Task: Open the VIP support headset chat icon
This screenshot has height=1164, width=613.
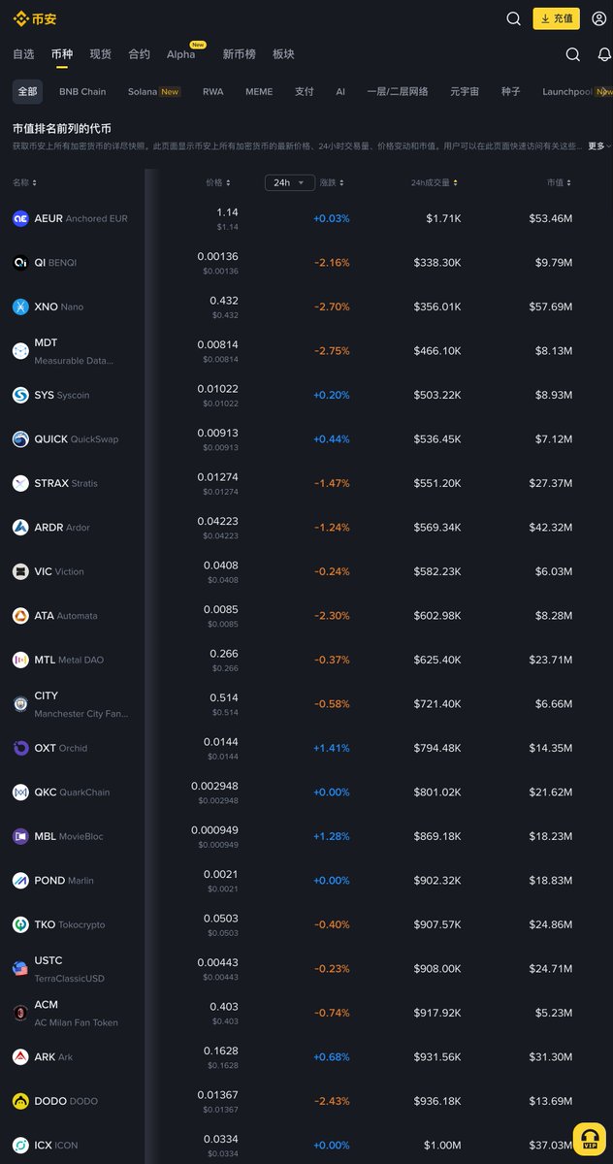Action: 589,1140
